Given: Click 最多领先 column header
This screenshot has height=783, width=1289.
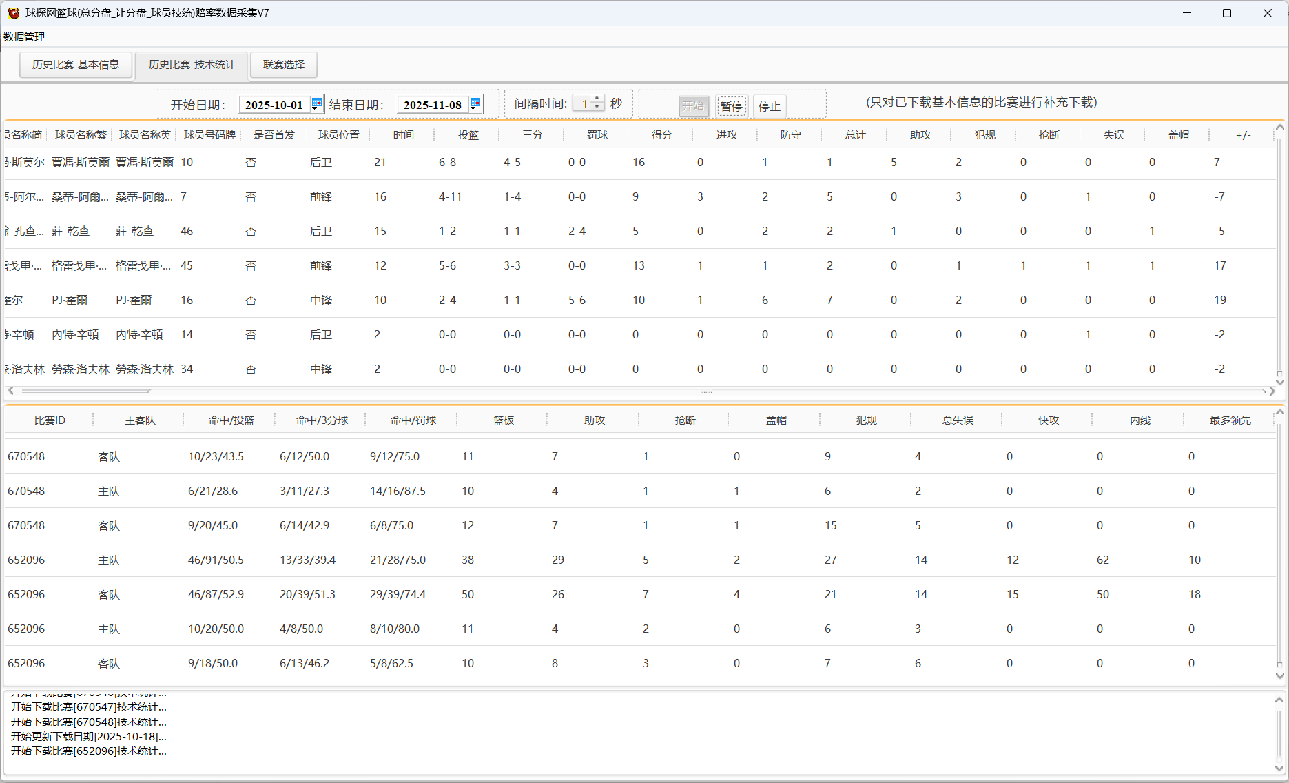Looking at the screenshot, I should (1230, 420).
